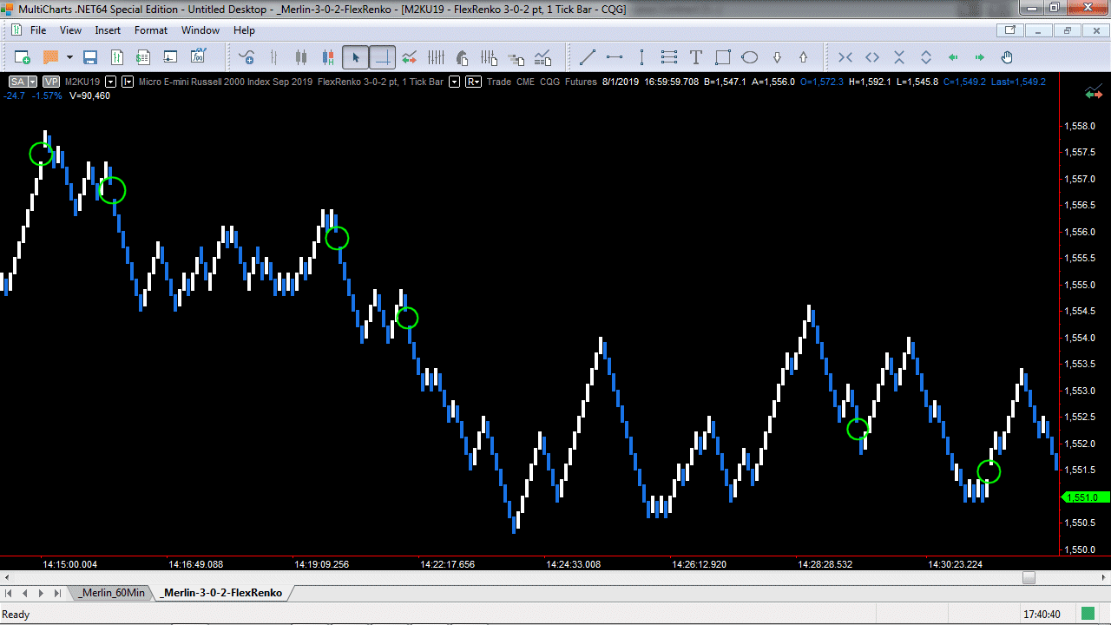Image resolution: width=1111 pixels, height=625 pixels.
Task: Open the chart type dropdown beside the symbol
Action: click(128, 82)
